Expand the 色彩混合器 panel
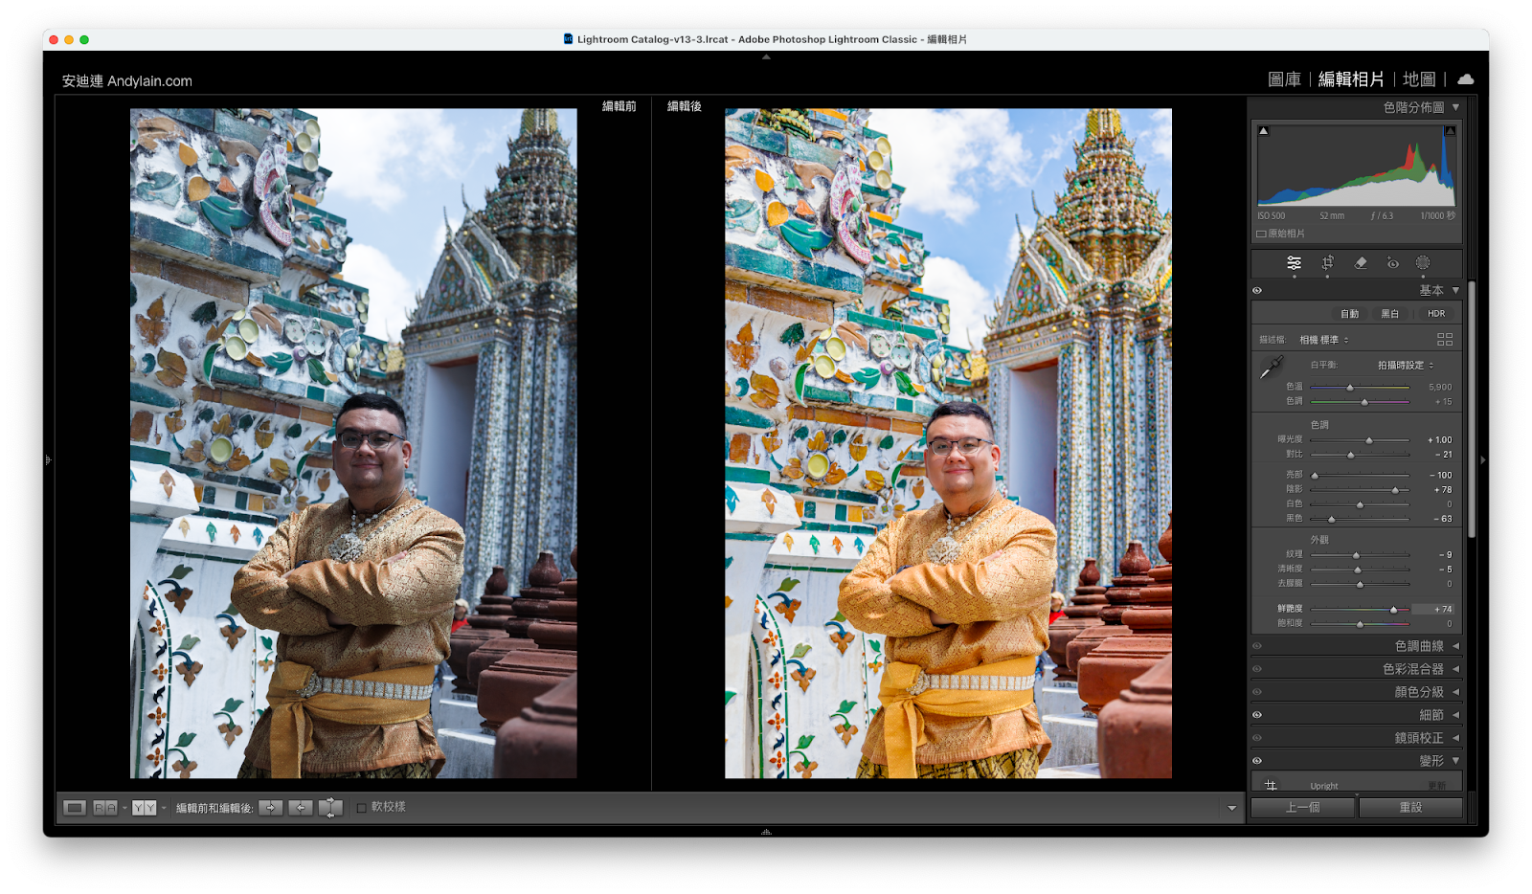This screenshot has width=1532, height=894. click(1455, 669)
